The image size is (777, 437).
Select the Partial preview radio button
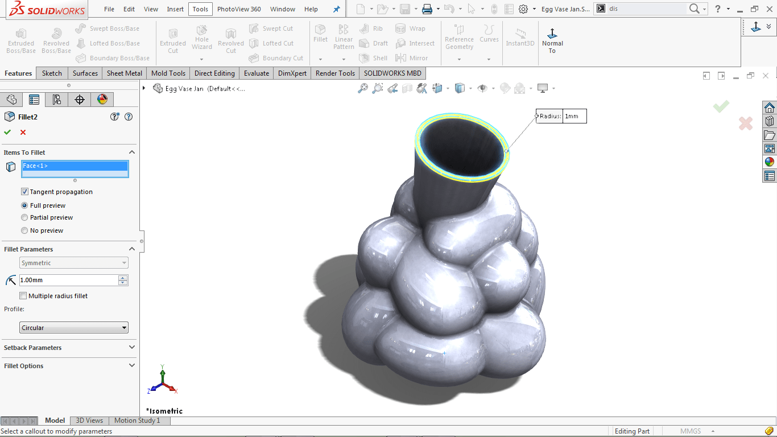24,217
